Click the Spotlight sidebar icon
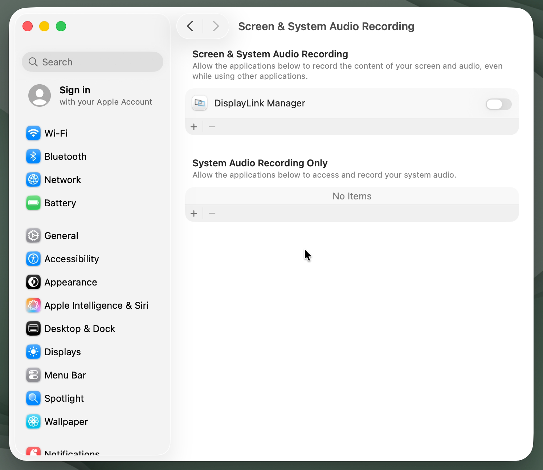 [33, 398]
